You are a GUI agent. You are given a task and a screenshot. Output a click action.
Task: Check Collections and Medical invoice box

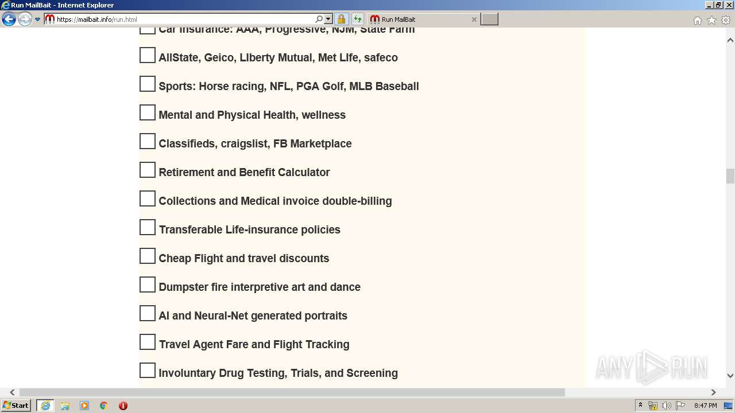coord(148,198)
